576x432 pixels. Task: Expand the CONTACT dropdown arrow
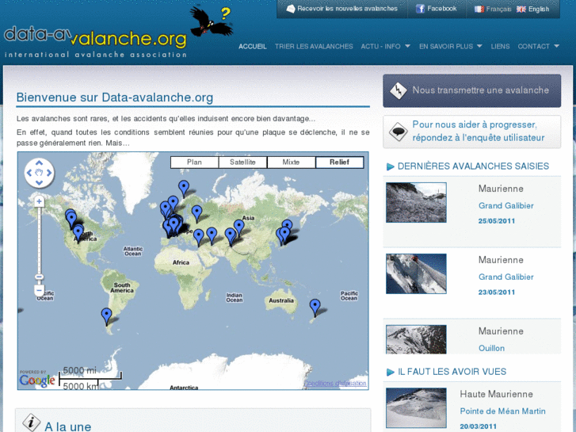click(x=556, y=46)
